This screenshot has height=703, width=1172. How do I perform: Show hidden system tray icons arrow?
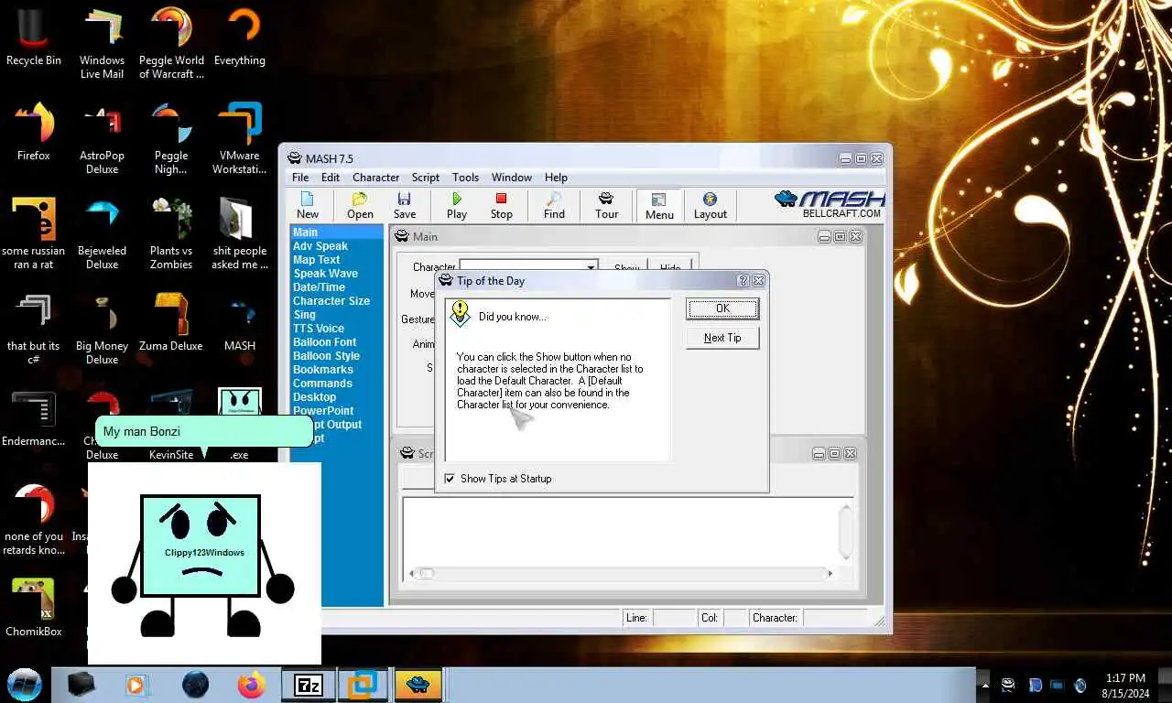(985, 685)
